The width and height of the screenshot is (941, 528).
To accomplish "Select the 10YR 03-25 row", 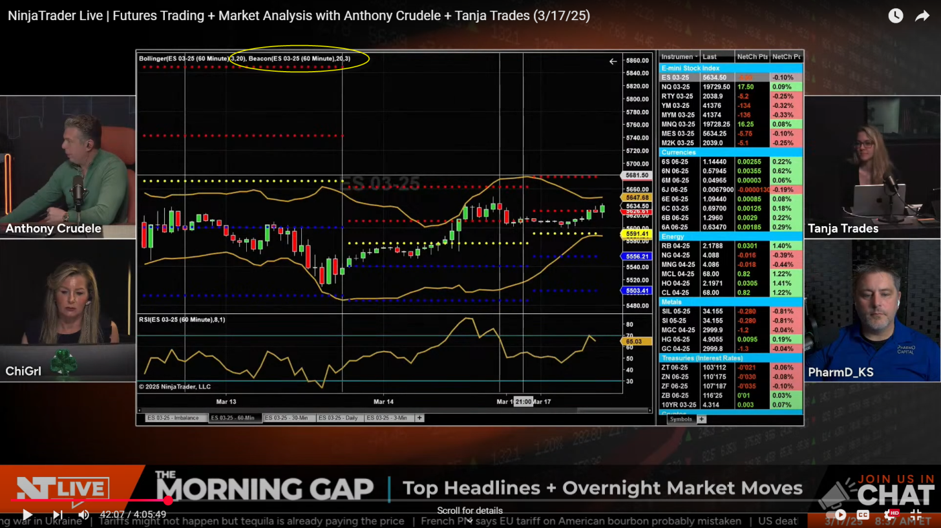I will [x=730, y=405].
